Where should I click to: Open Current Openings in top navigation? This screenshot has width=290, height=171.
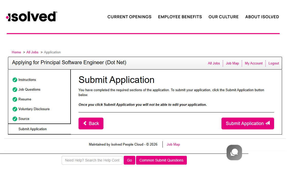(x=129, y=17)
